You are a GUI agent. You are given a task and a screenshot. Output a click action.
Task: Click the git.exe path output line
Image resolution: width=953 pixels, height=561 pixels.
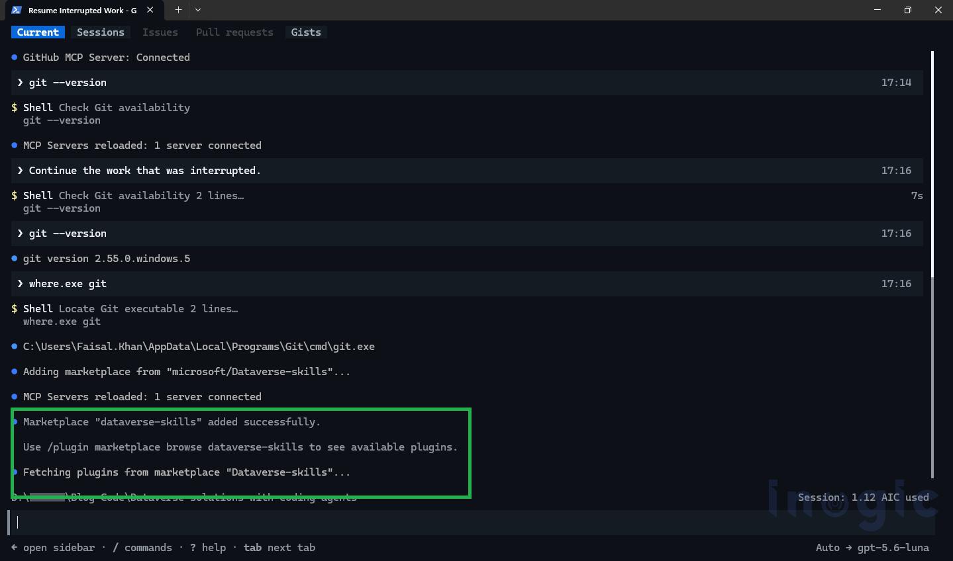click(x=193, y=346)
